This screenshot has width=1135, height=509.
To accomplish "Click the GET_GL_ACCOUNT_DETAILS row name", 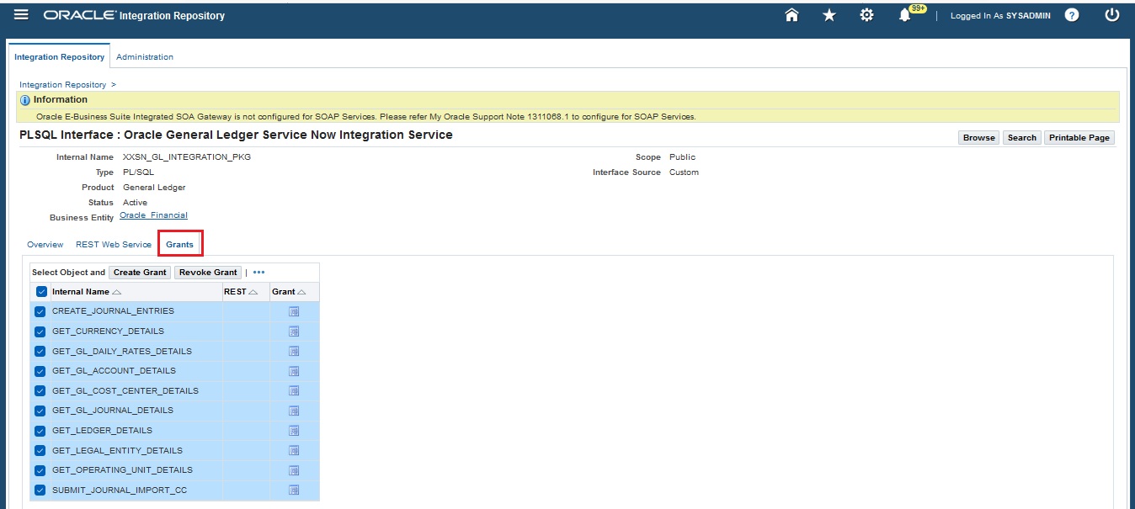I will click(x=114, y=371).
